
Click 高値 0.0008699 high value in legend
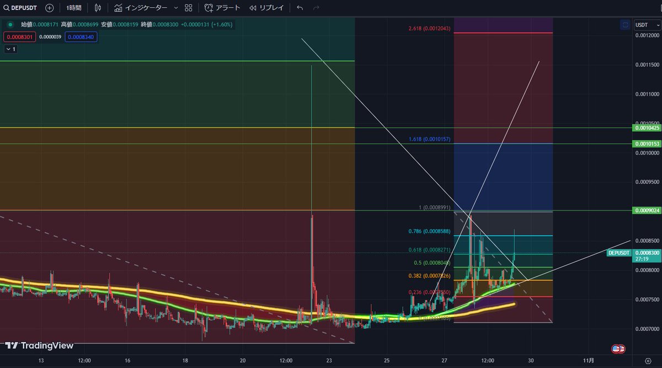[x=81, y=24]
